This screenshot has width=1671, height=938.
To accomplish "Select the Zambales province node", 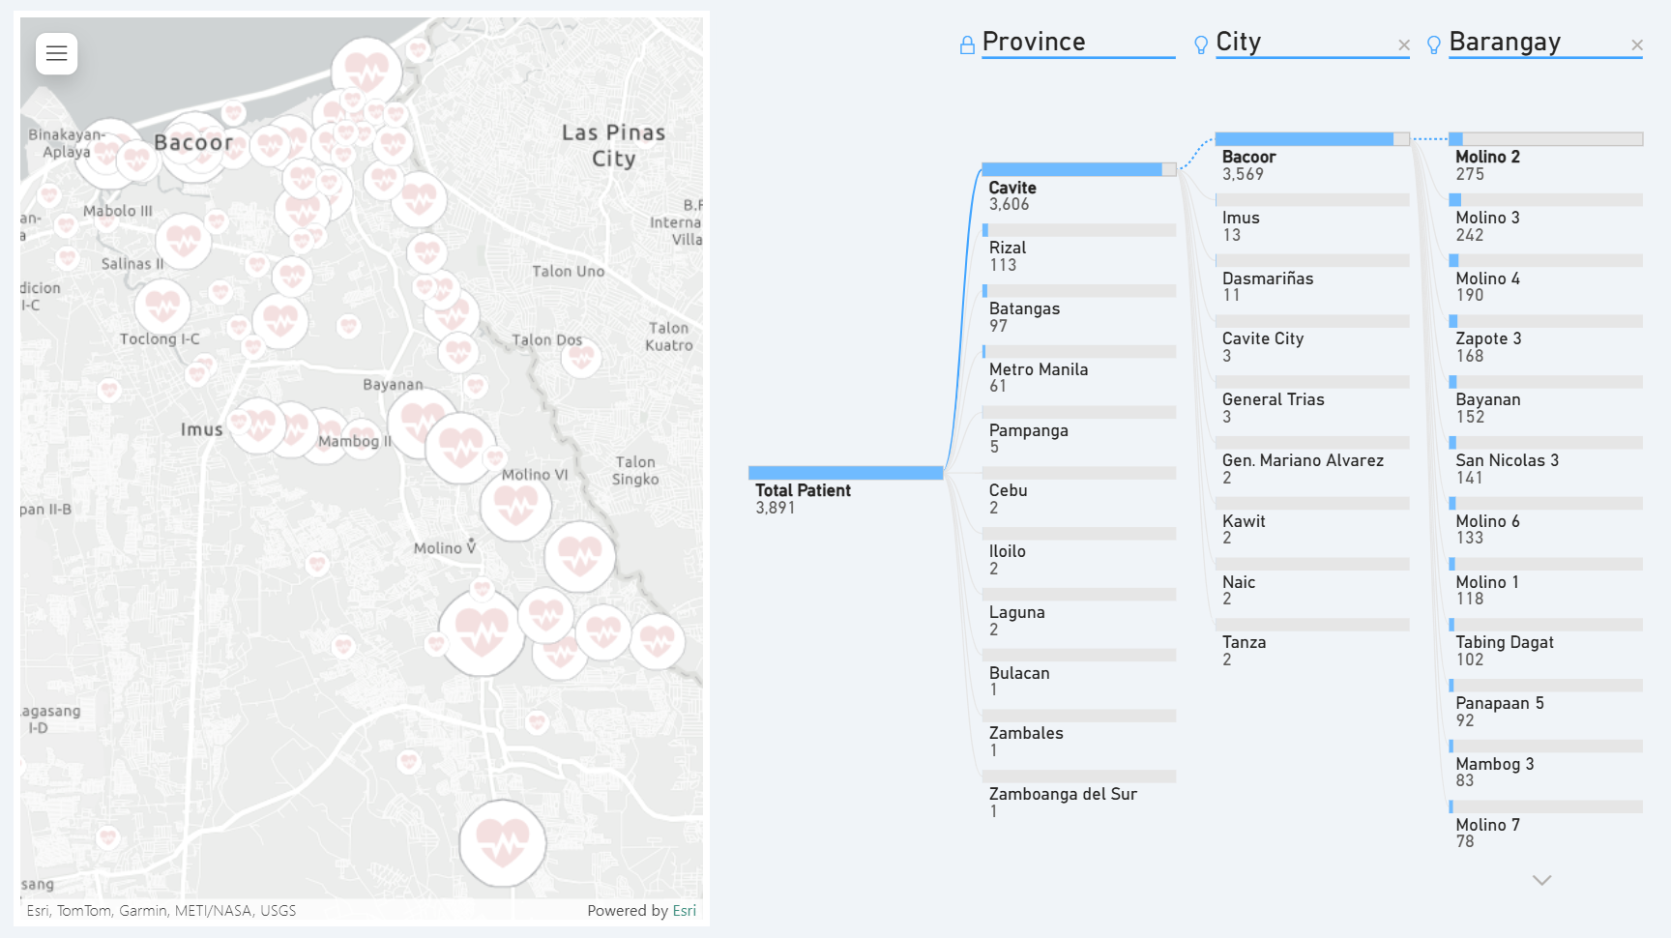I will [x=1078, y=735].
